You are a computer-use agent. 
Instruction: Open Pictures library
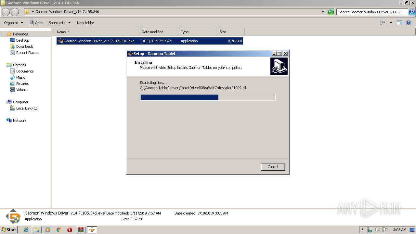click(x=22, y=84)
